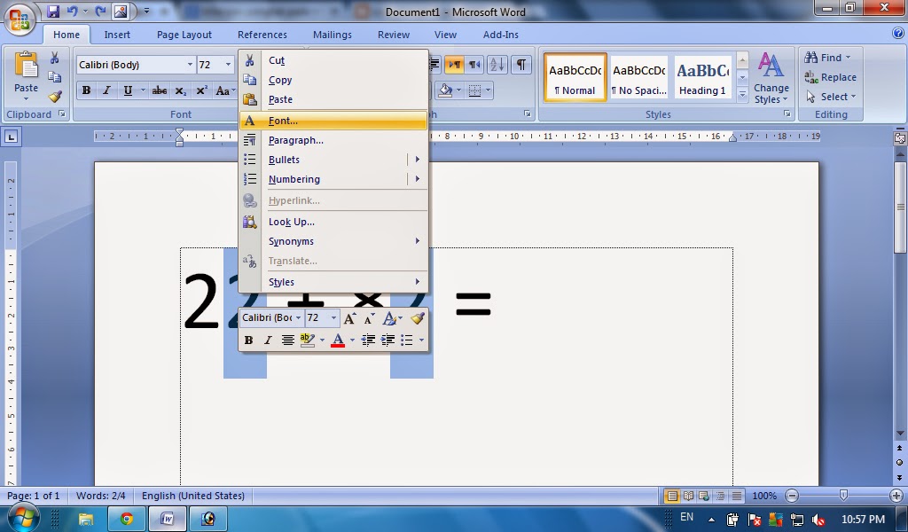Image resolution: width=908 pixels, height=532 pixels.
Task: Apply Strikethrough formatting in ribbon
Action: pyautogui.click(x=160, y=90)
